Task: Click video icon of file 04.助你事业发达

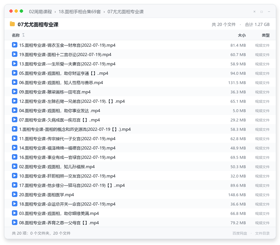Action: coord(15,110)
